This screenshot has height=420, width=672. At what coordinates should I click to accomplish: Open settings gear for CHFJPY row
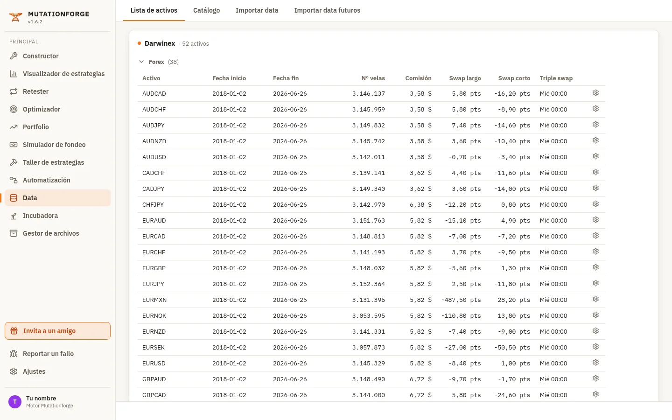(x=595, y=204)
